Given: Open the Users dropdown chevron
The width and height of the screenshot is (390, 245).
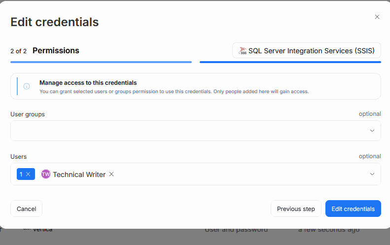Looking at the screenshot, I should [372, 174].
